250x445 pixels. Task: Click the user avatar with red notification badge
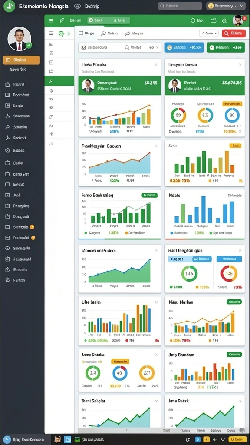tap(238, 20)
